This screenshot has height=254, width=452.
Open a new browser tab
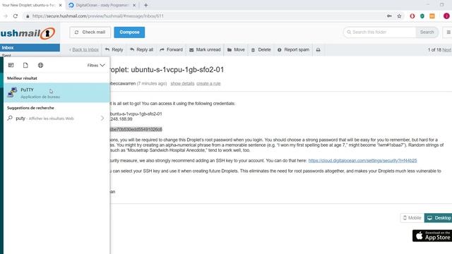(146, 5)
